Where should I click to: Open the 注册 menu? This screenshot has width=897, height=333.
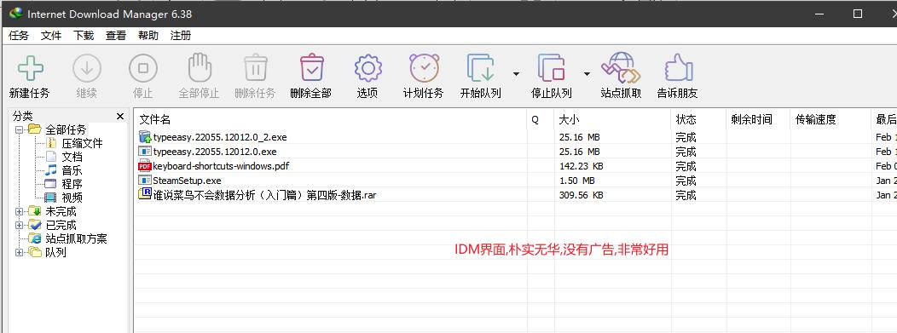click(x=181, y=36)
